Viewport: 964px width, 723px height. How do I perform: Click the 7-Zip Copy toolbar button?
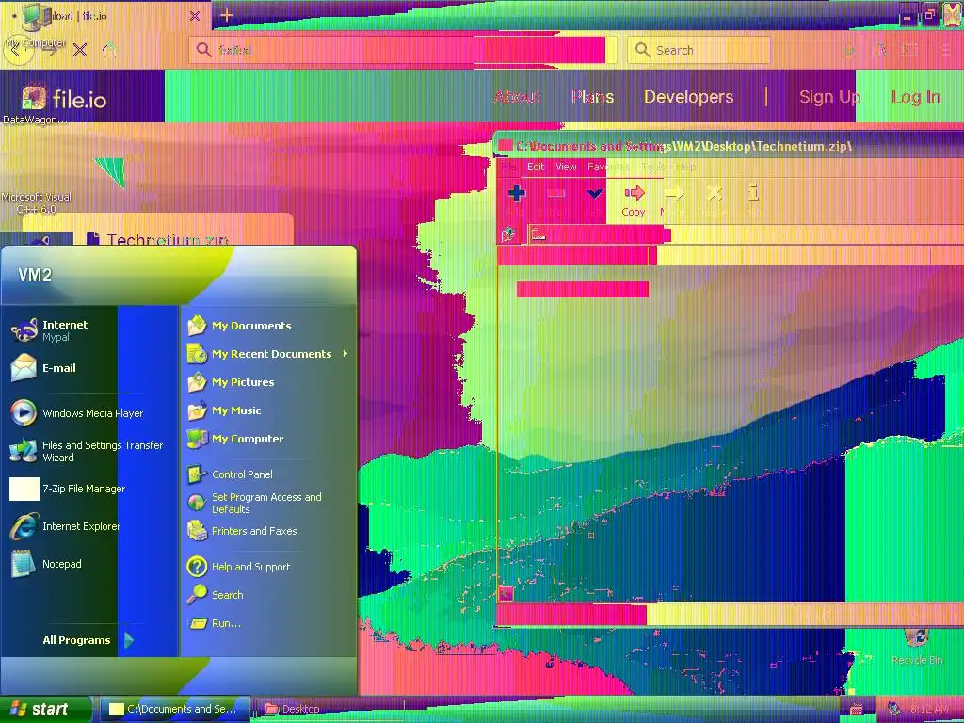pyautogui.click(x=634, y=201)
